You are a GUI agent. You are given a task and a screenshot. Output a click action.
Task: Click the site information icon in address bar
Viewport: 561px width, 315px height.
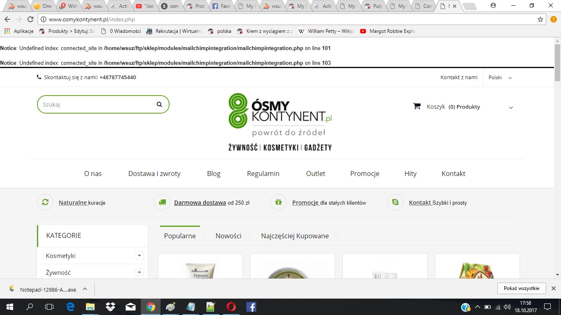tap(44, 19)
